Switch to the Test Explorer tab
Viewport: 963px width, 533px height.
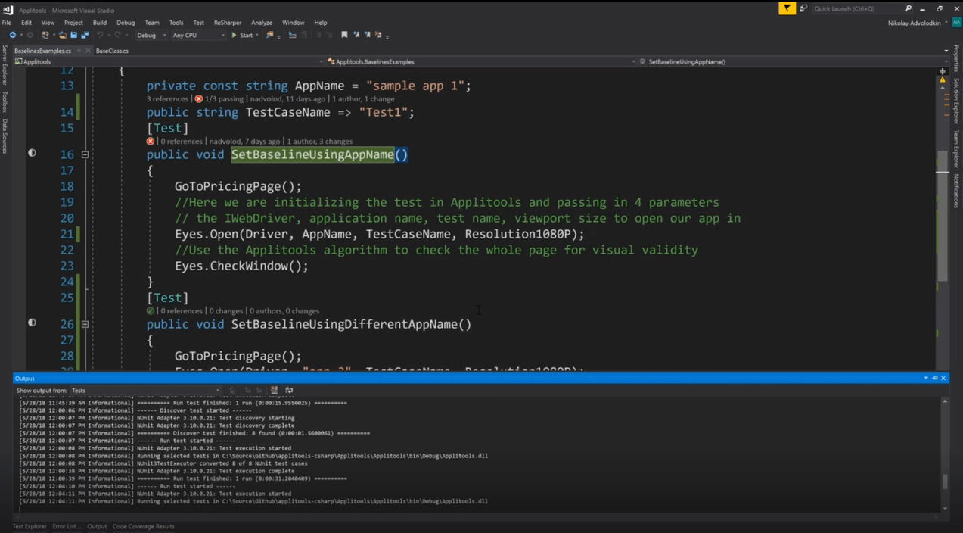click(x=30, y=526)
